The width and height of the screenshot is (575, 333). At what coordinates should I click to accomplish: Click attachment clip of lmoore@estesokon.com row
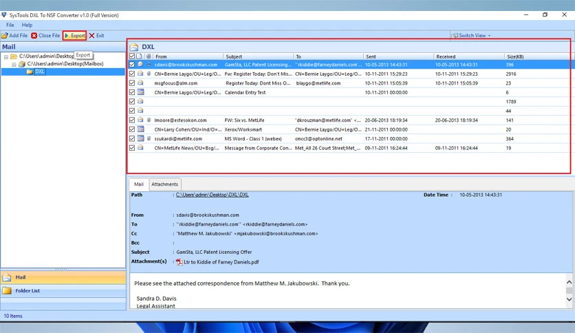pos(149,120)
